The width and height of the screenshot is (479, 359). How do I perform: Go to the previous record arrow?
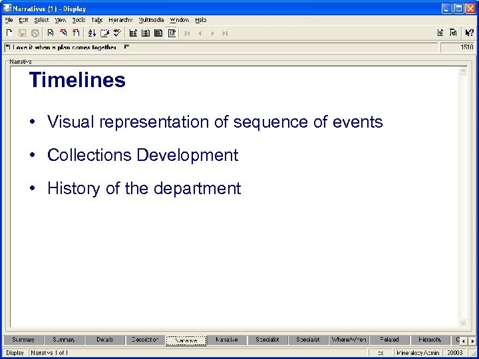coord(200,33)
